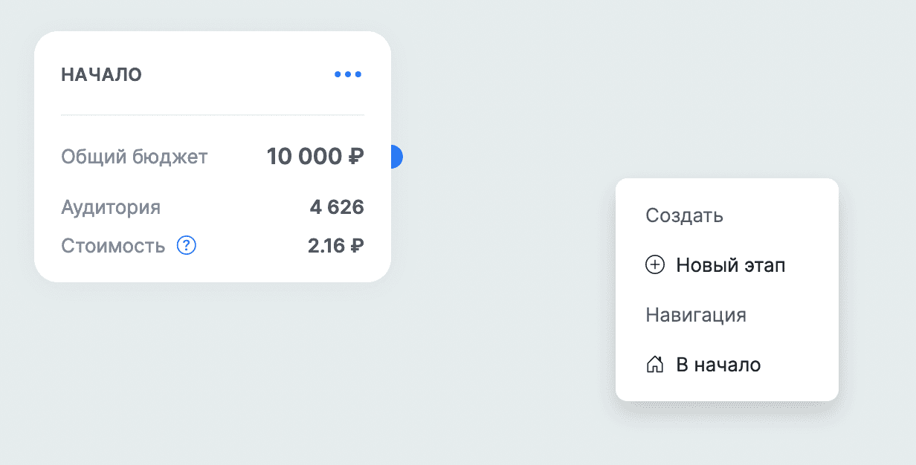Click the ruble symbol in the 10 000 budget
The image size is (916, 465).
point(355,157)
